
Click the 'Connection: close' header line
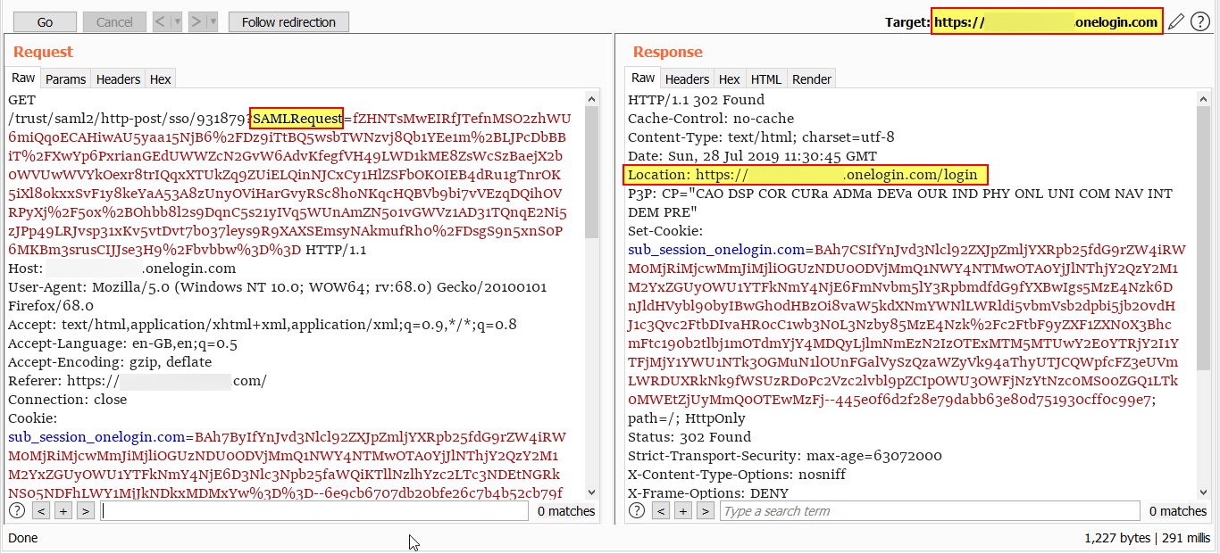68,400
